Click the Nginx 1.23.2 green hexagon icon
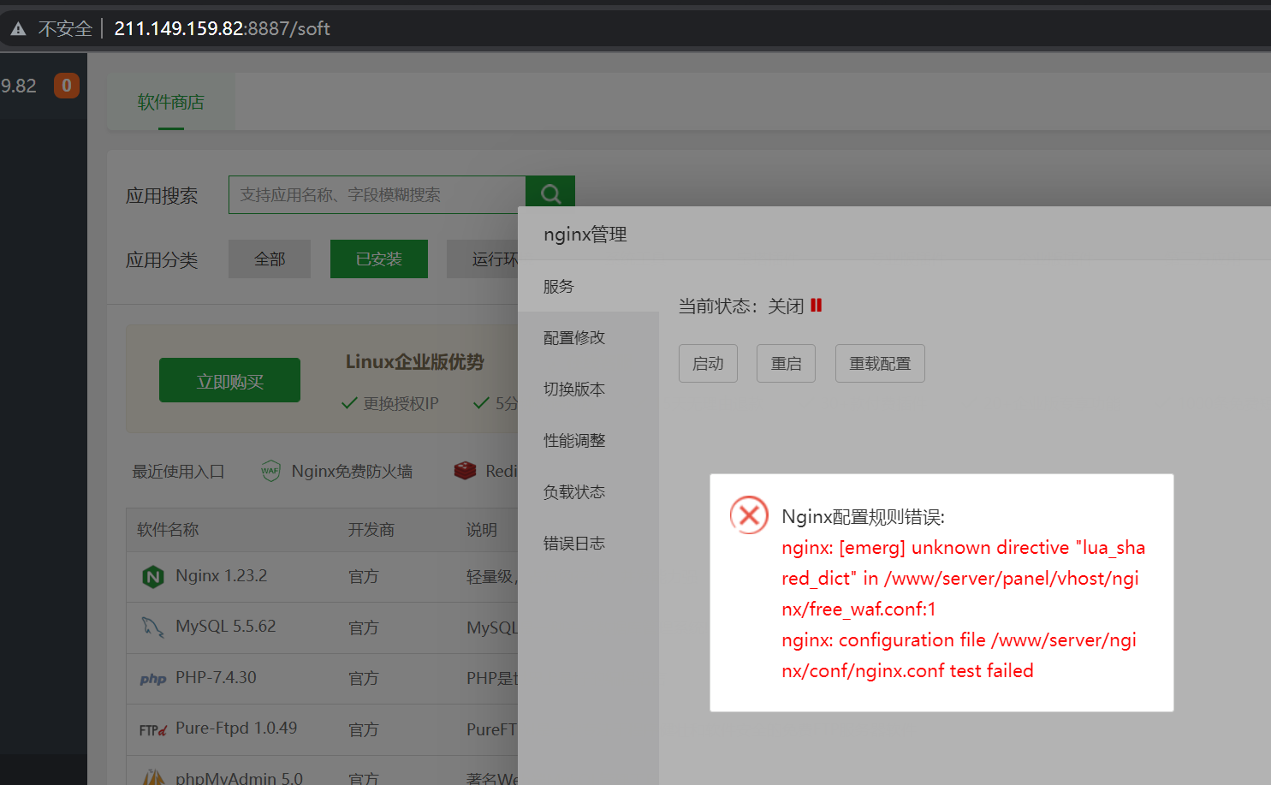This screenshot has height=785, width=1271. coord(153,577)
